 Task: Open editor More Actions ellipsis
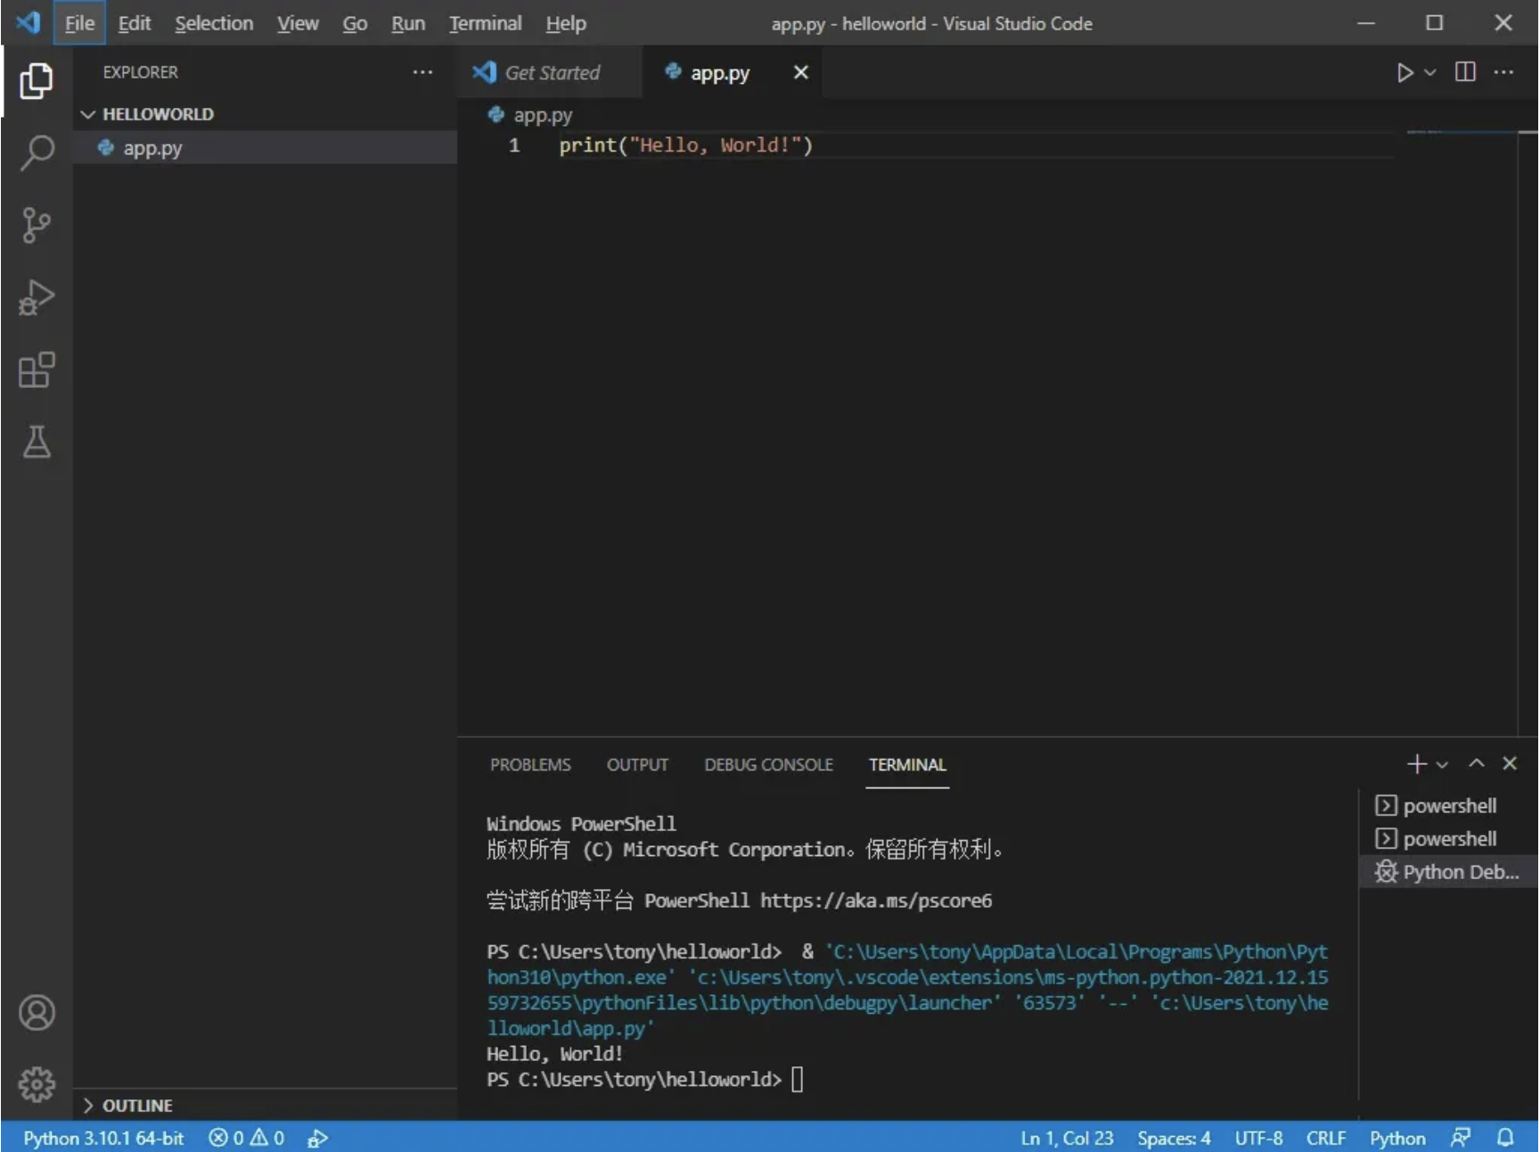(1503, 72)
